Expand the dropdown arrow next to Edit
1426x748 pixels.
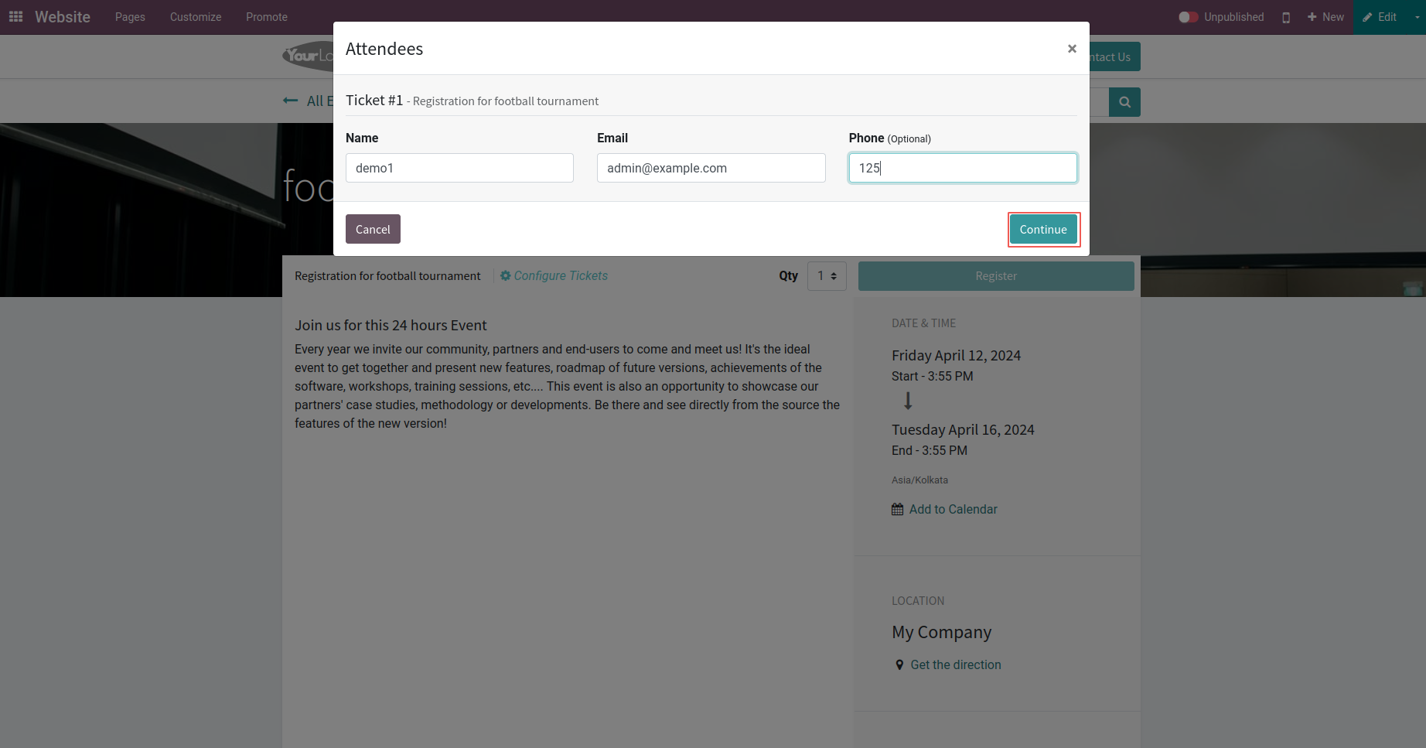pos(1417,17)
